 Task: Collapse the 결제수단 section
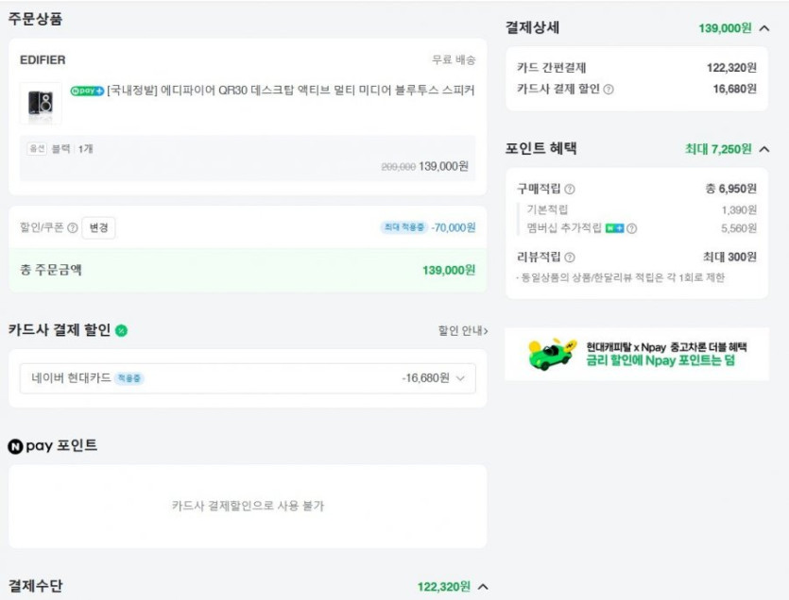[x=483, y=587]
